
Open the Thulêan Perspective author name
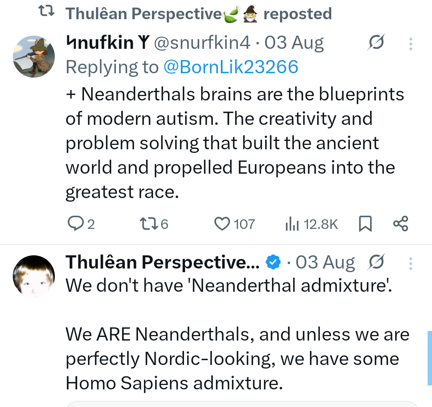162,262
